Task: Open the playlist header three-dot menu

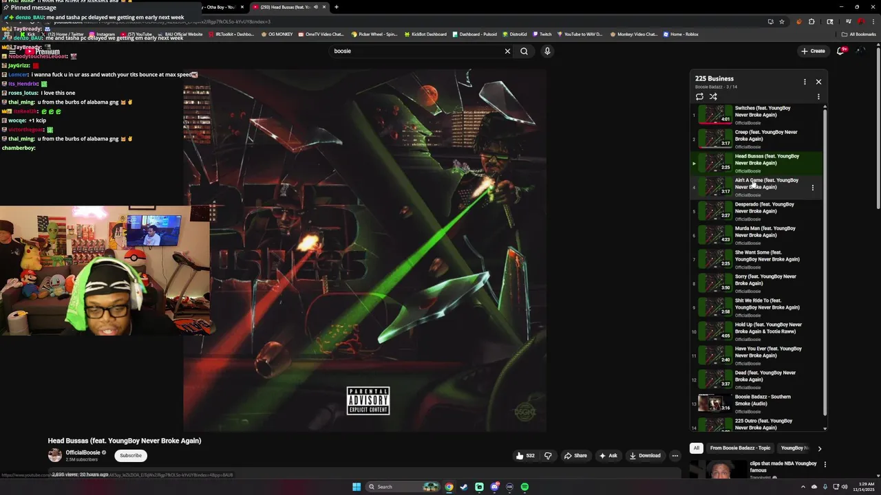Action: click(x=805, y=82)
